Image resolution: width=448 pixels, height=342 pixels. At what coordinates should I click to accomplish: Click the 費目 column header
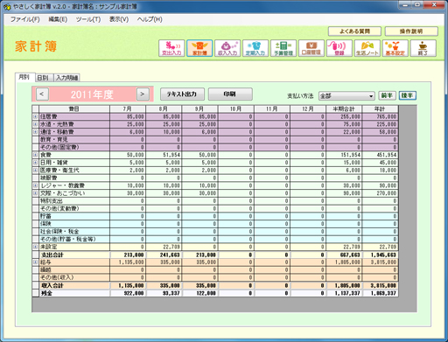pos(74,109)
